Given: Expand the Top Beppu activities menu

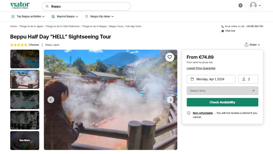Looking at the screenshot, I should [27, 16].
